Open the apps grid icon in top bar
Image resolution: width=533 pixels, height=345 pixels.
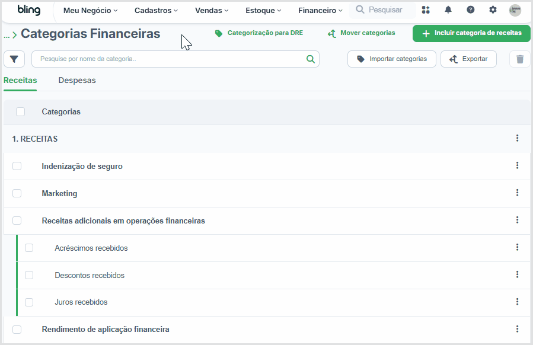click(x=426, y=10)
